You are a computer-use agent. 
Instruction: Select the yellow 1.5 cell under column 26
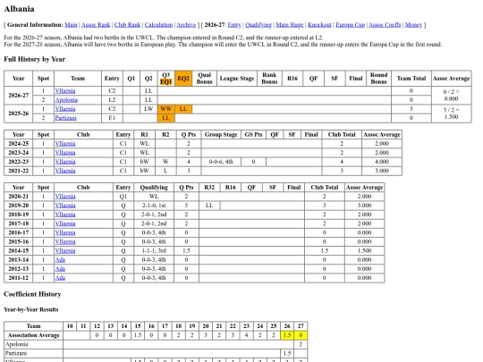287,335
